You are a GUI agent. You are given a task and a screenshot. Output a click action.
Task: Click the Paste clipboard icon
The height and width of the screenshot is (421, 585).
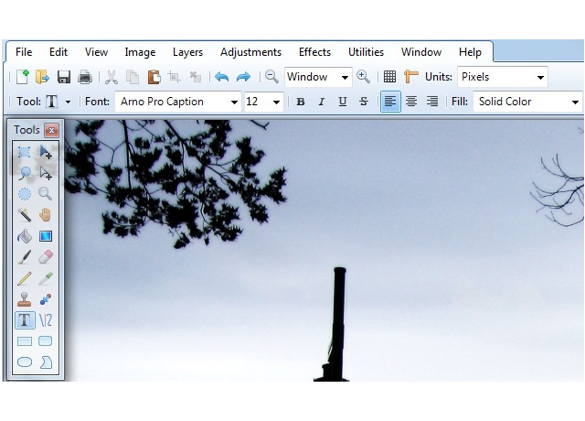pyautogui.click(x=154, y=77)
